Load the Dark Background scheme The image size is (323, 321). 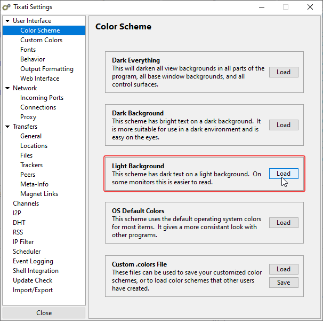283,125
